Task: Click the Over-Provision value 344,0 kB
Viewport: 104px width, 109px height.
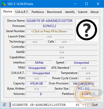Action: [84, 84]
